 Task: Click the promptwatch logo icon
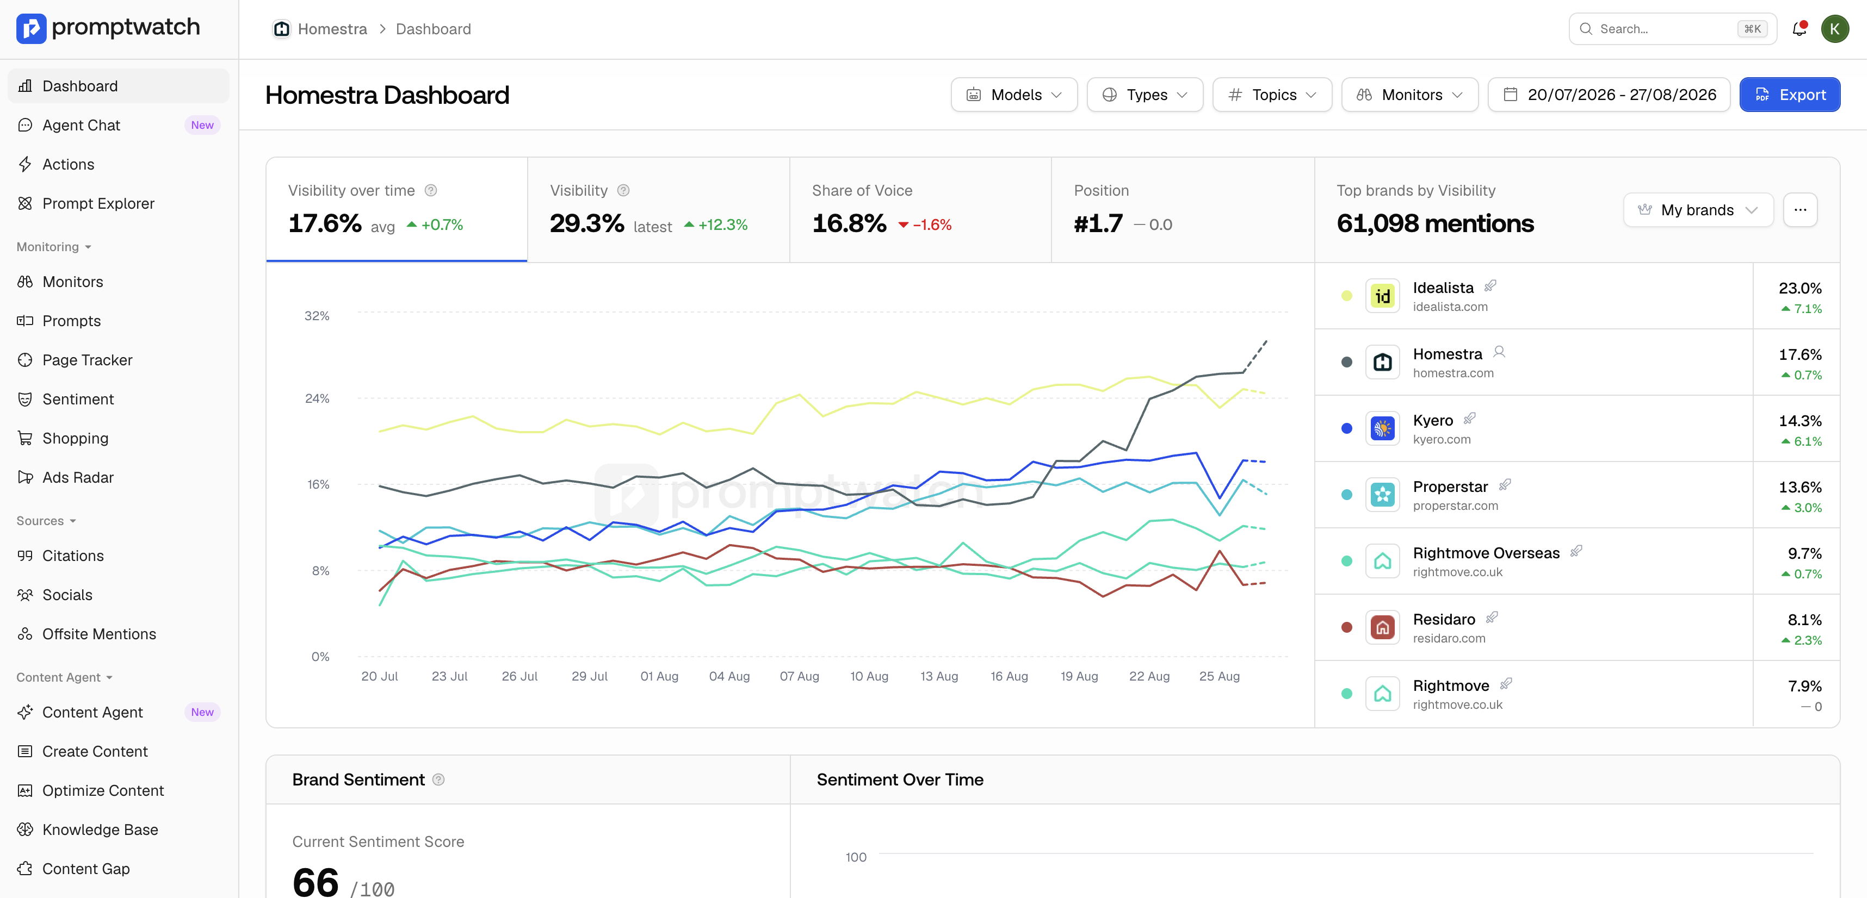pyautogui.click(x=31, y=28)
